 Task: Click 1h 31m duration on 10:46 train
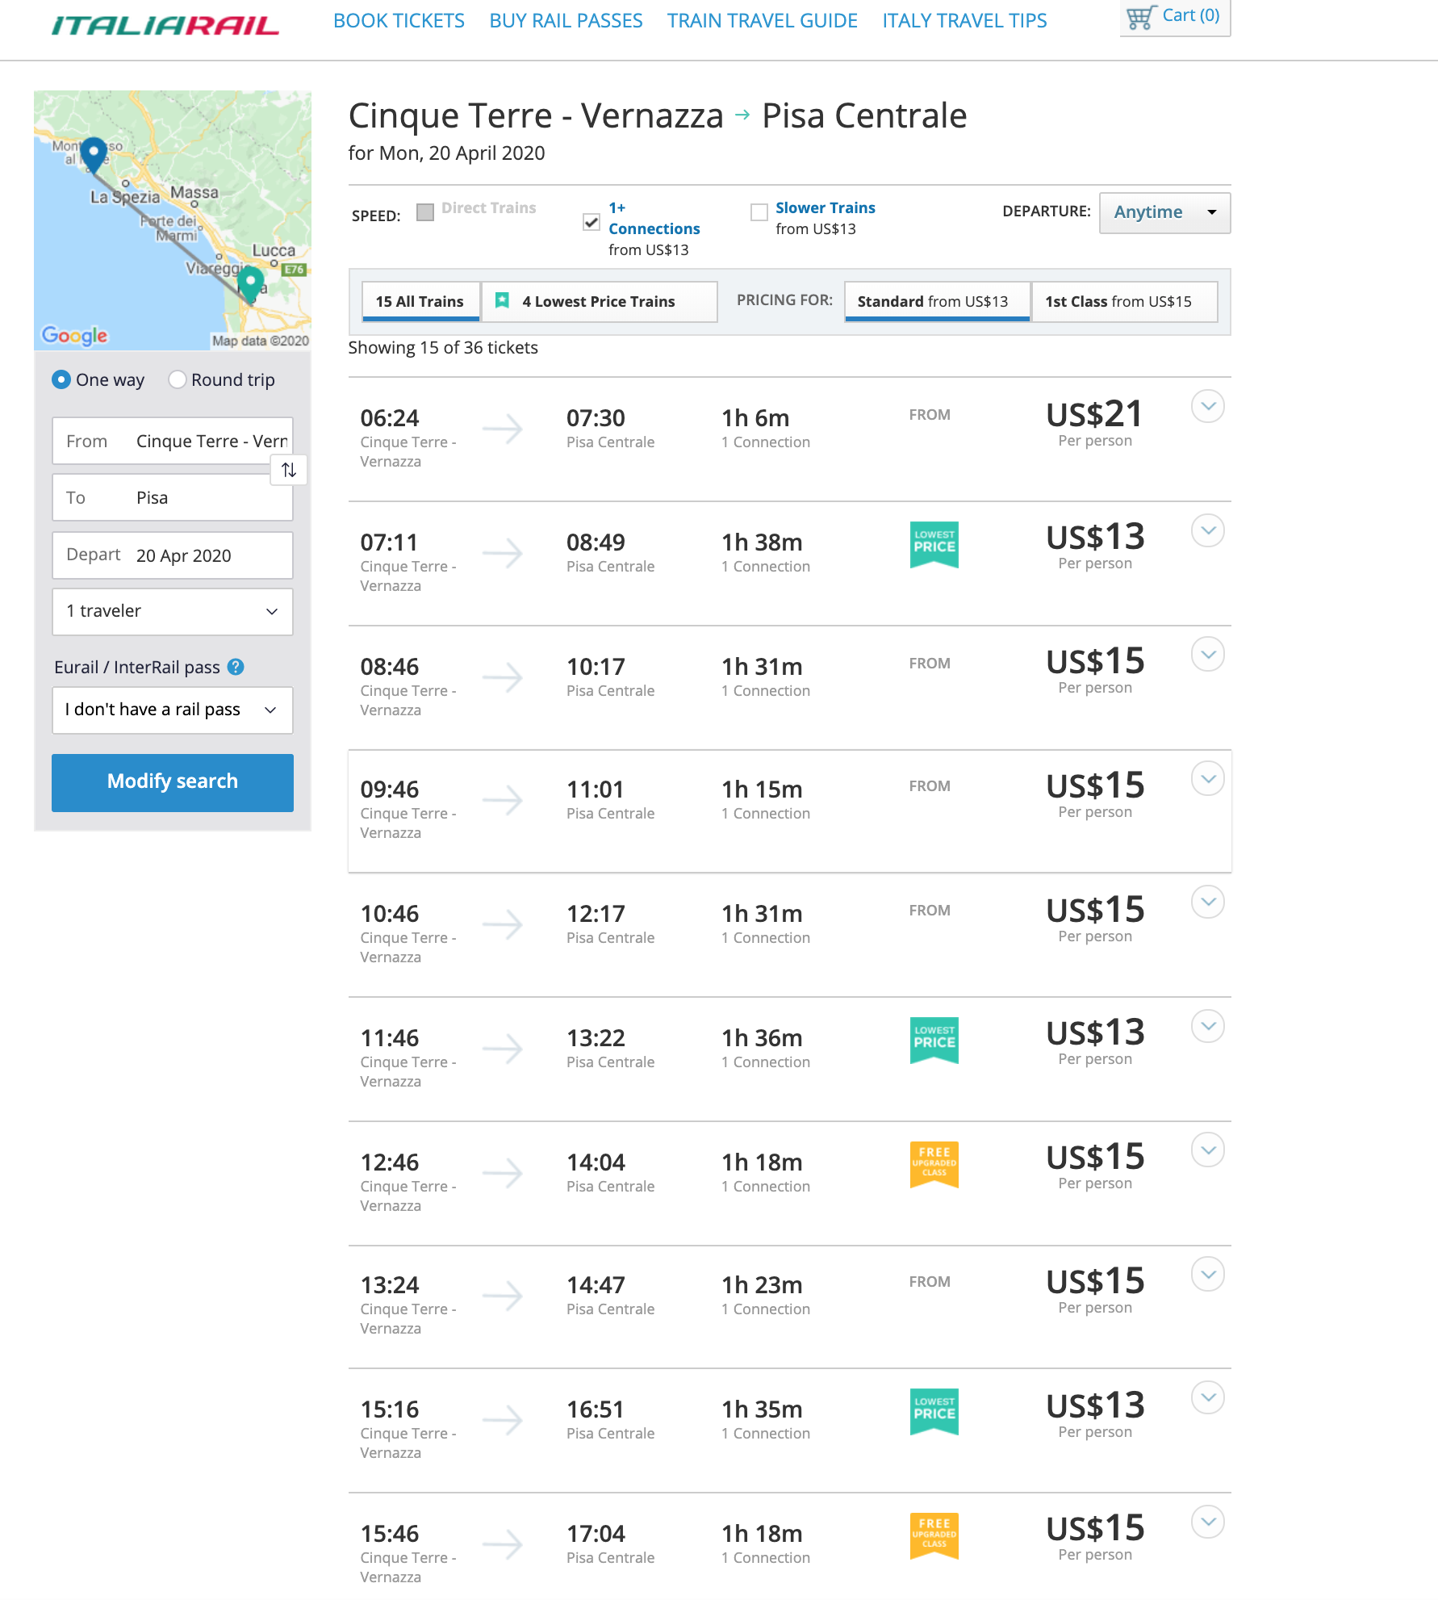pos(762,914)
